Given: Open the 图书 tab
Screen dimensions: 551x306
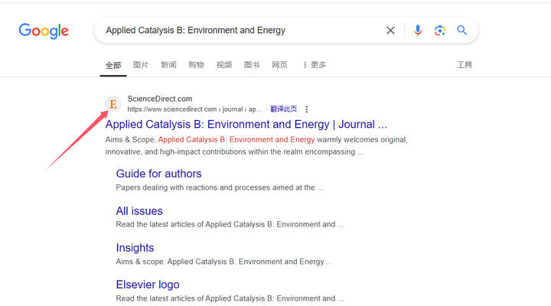Looking at the screenshot, I should 252,65.
